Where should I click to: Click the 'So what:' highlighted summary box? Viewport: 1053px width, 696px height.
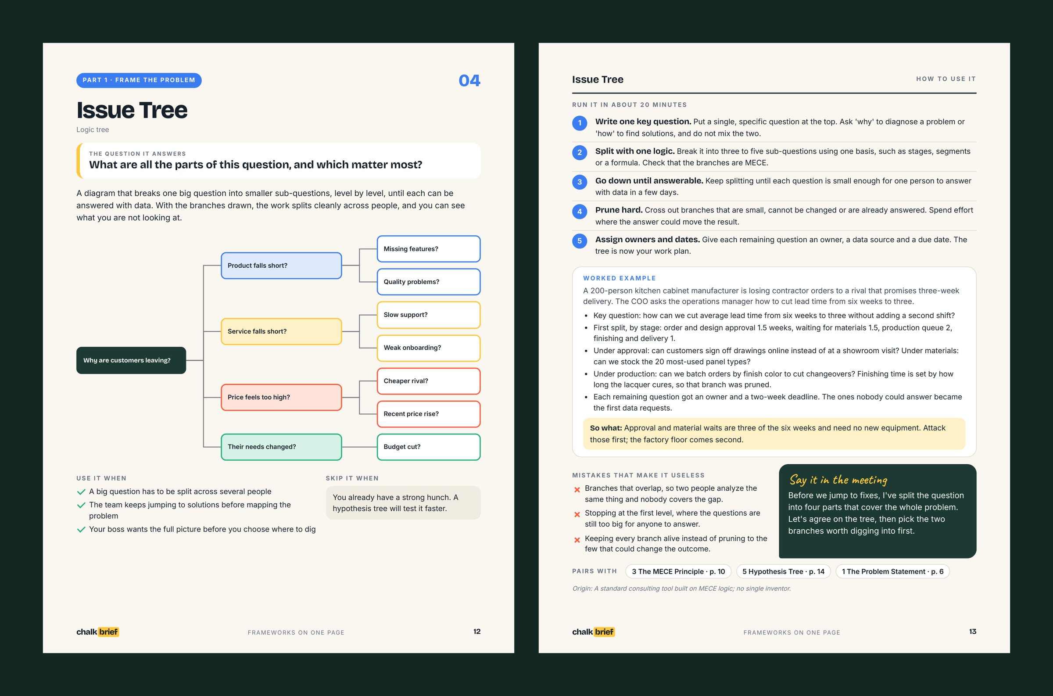point(774,434)
